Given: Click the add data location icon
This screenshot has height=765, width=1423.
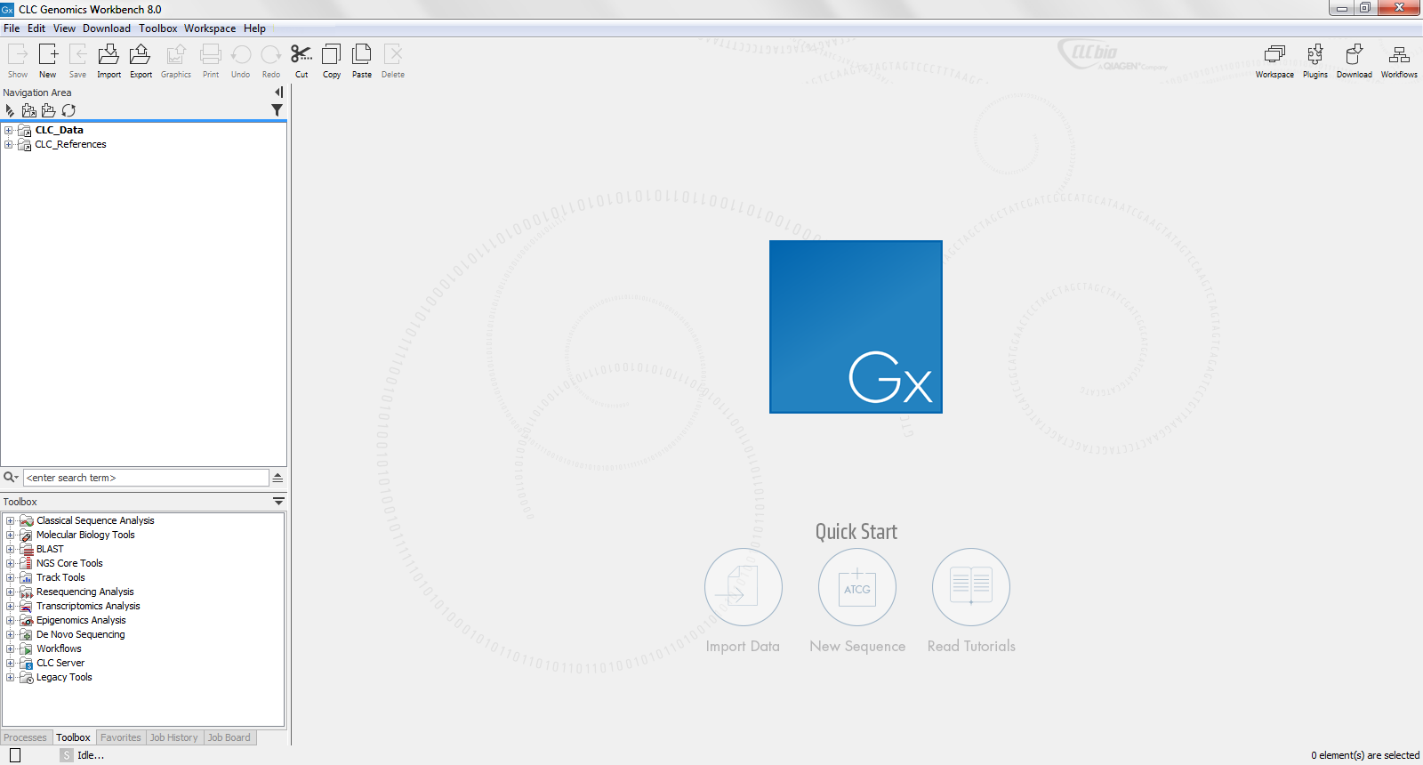Looking at the screenshot, I should point(29,110).
